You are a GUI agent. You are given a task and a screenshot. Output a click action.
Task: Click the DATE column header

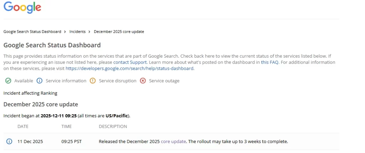tap(23, 126)
